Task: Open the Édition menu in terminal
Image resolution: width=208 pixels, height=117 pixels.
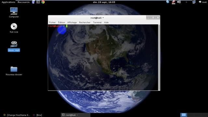Action: (61, 22)
